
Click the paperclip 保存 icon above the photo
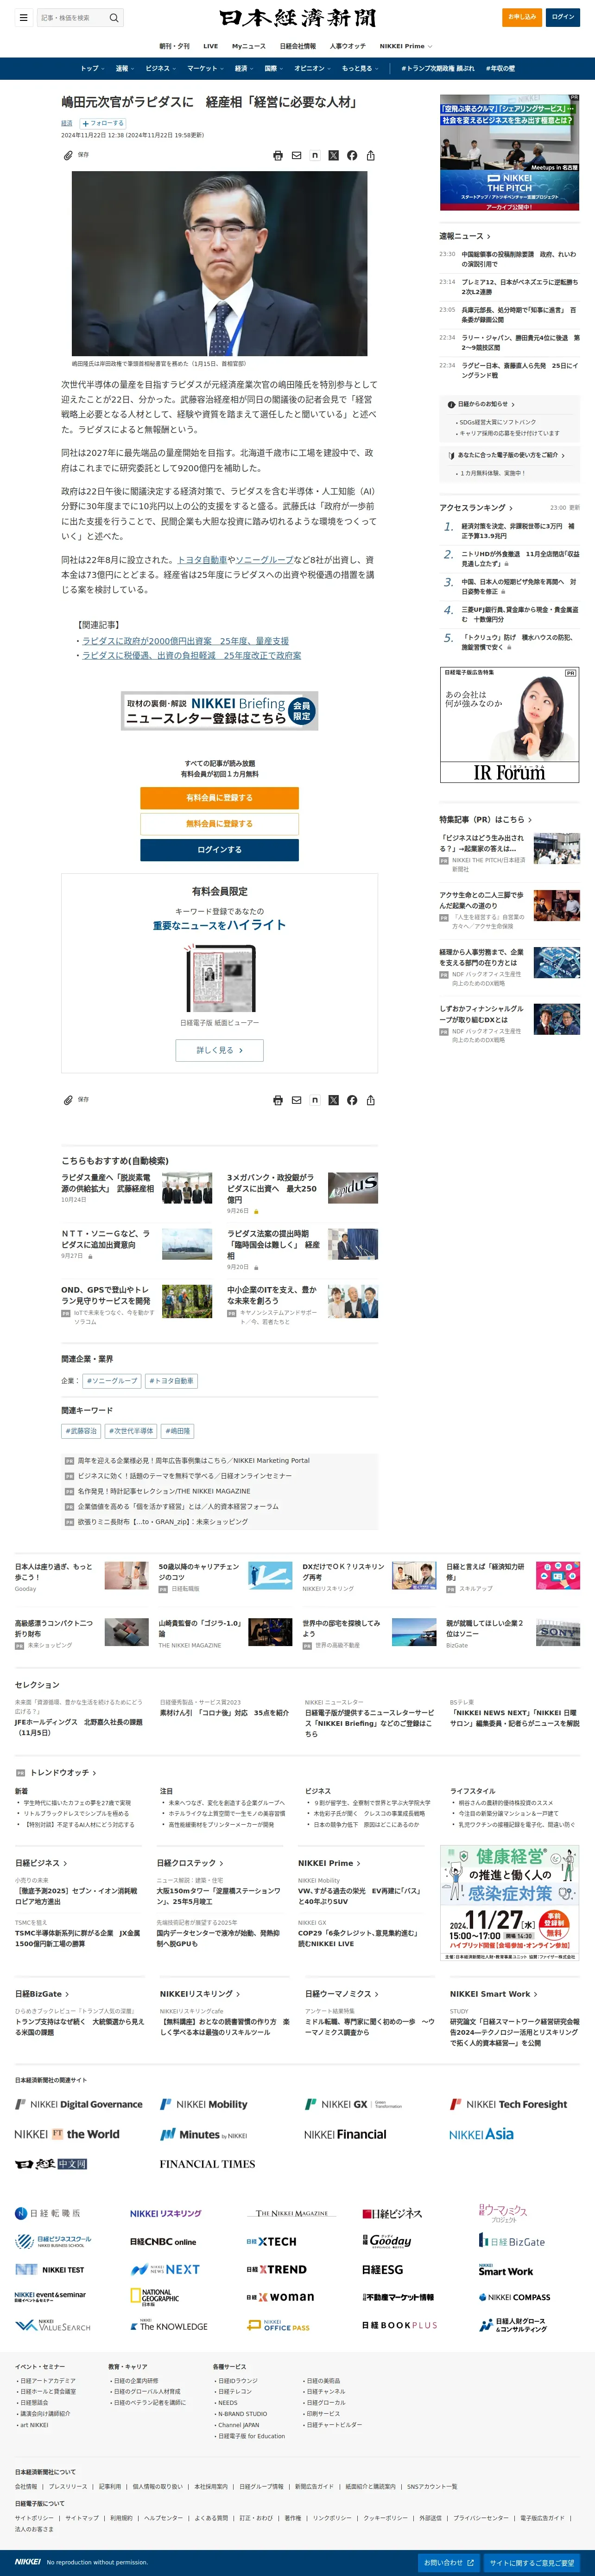coord(68,155)
